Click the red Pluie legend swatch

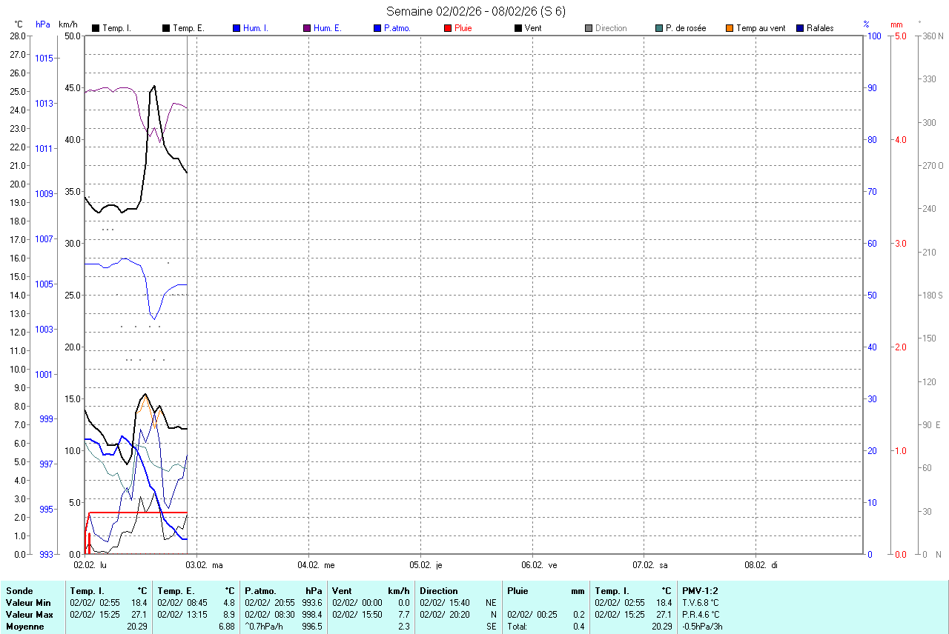click(448, 28)
